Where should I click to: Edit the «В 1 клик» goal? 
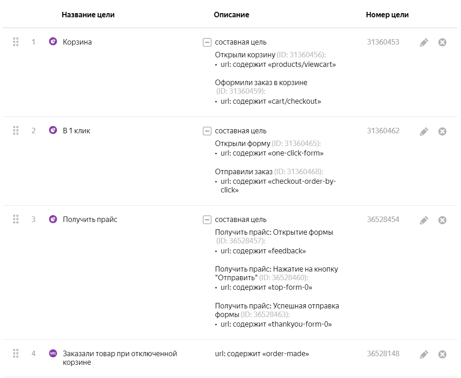424,131
